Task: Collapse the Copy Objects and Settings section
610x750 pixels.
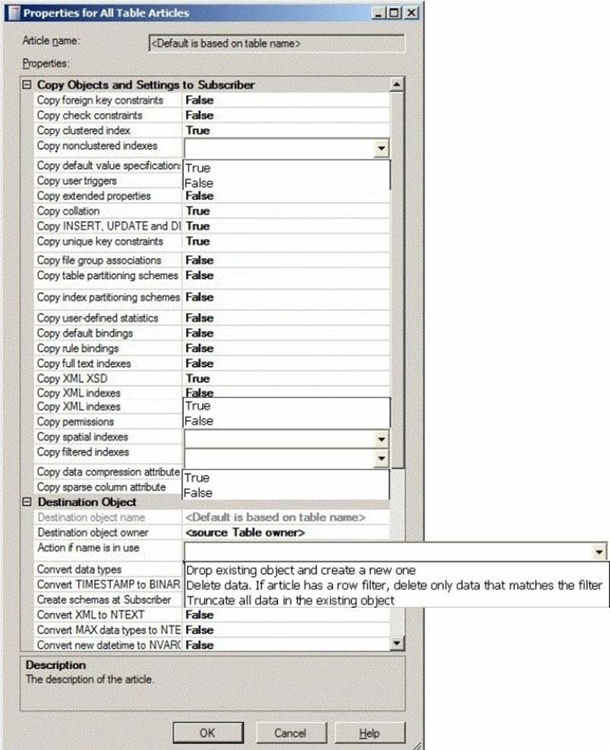Action: [x=28, y=84]
